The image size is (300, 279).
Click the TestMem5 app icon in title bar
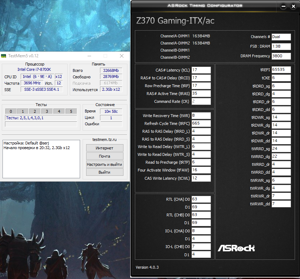click(4, 56)
